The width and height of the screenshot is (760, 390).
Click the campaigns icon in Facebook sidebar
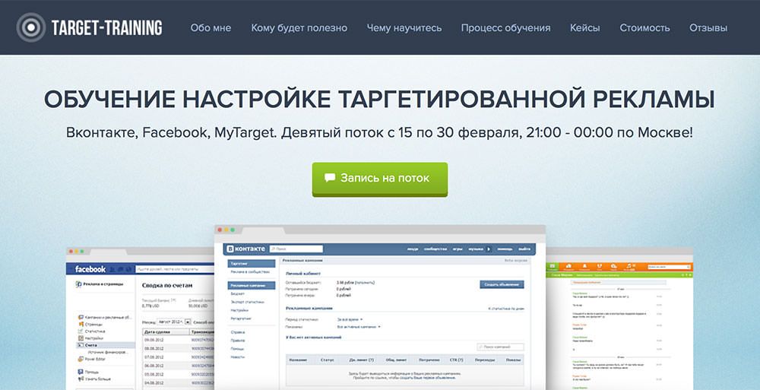(81, 317)
